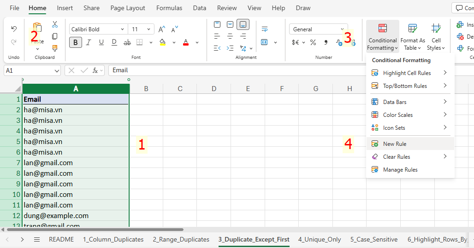Viewport: 474px width, 248px height.
Task: Align text to middle
Action: click(230, 24)
